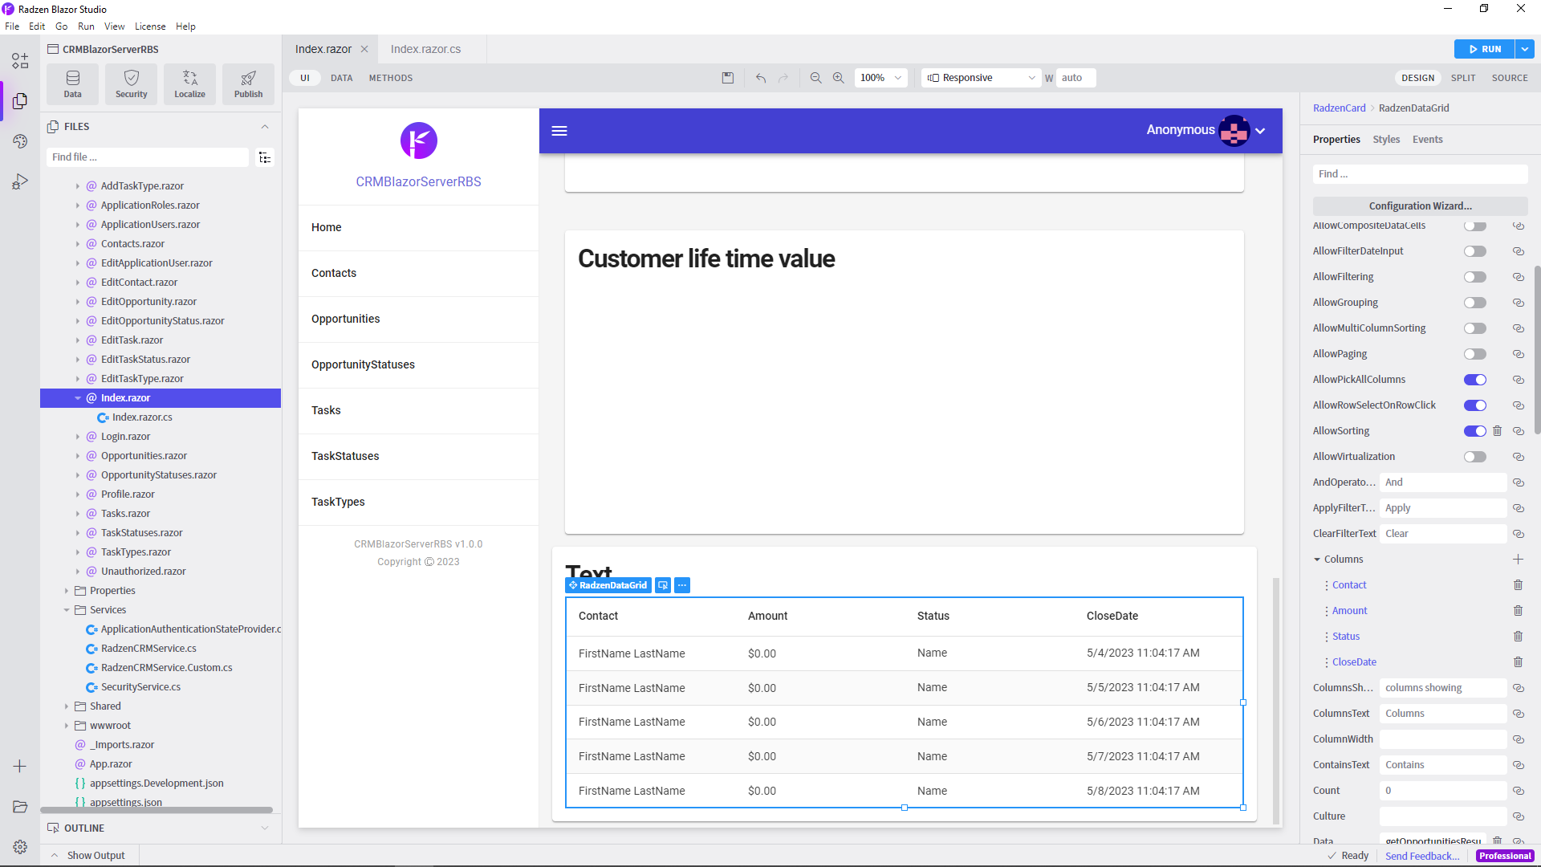Open the File menu
This screenshot has height=867, width=1541.
click(12, 26)
